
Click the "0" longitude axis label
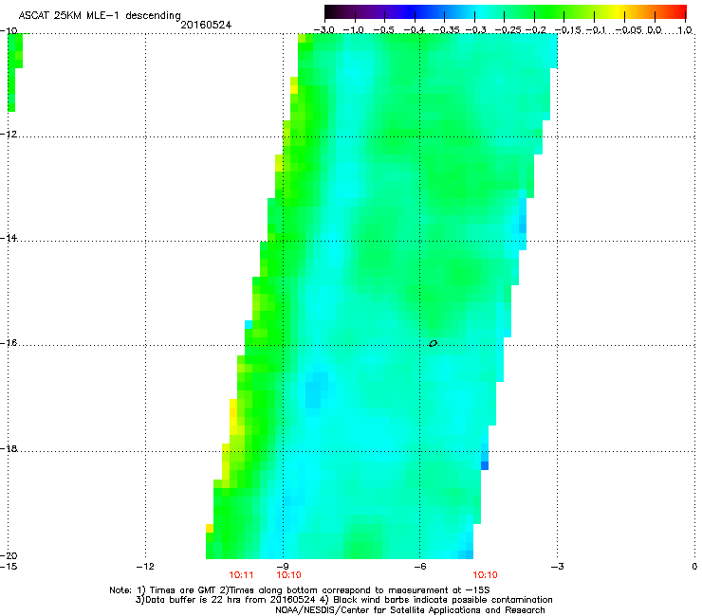point(694,567)
